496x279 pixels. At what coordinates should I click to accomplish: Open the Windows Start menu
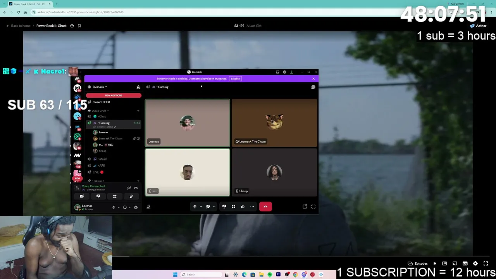(175, 274)
